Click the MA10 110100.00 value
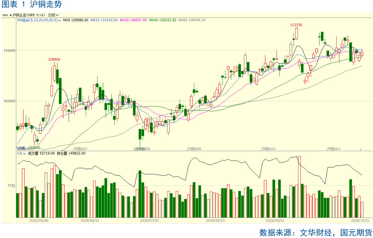 click(x=104, y=20)
